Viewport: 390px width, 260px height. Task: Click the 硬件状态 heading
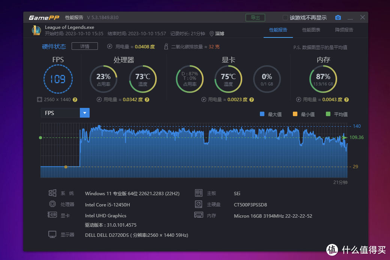pyautogui.click(x=54, y=46)
